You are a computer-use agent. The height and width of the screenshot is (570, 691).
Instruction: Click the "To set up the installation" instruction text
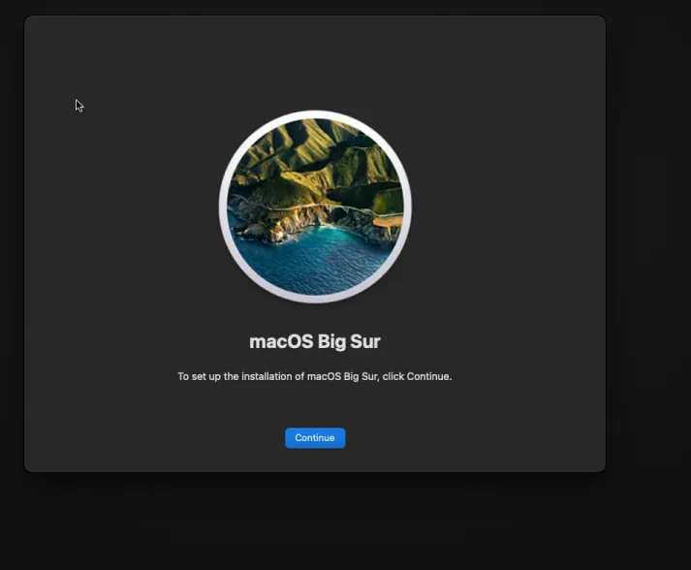(315, 376)
